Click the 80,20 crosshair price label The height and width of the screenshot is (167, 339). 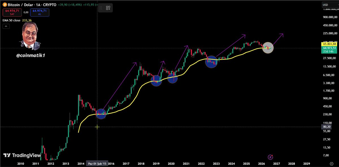coord(327,127)
